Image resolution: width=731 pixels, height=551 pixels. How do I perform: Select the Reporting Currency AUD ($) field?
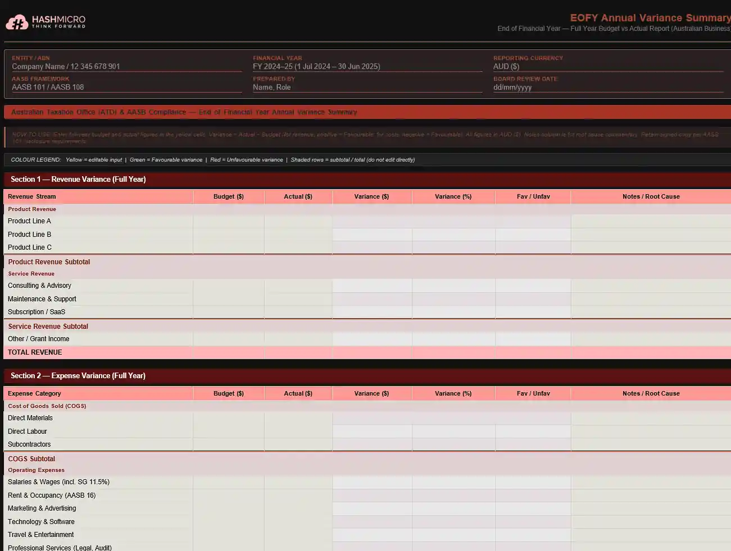click(607, 67)
